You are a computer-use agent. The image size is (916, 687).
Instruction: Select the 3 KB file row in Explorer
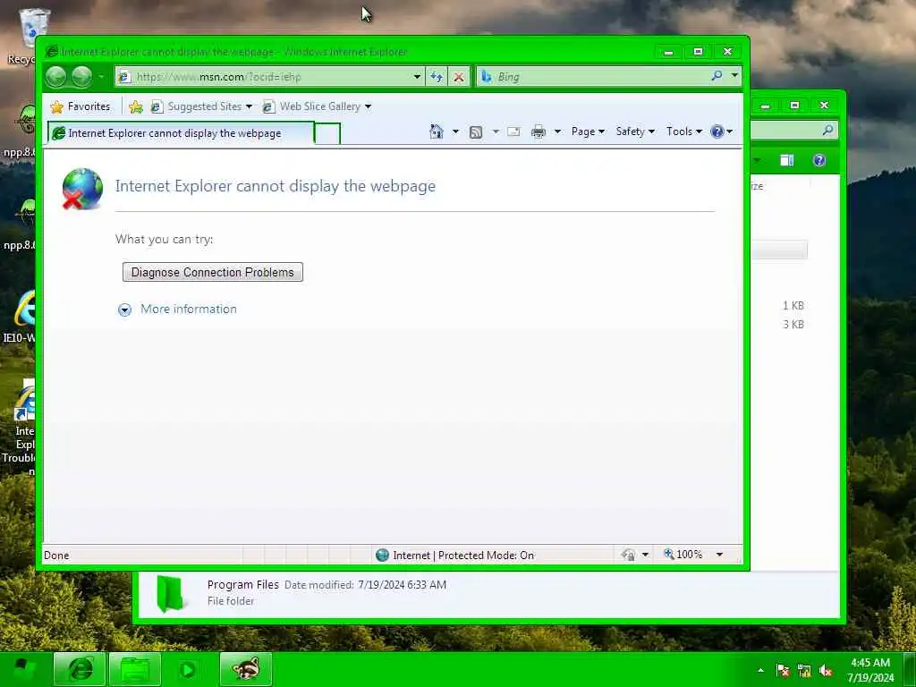[793, 324]
